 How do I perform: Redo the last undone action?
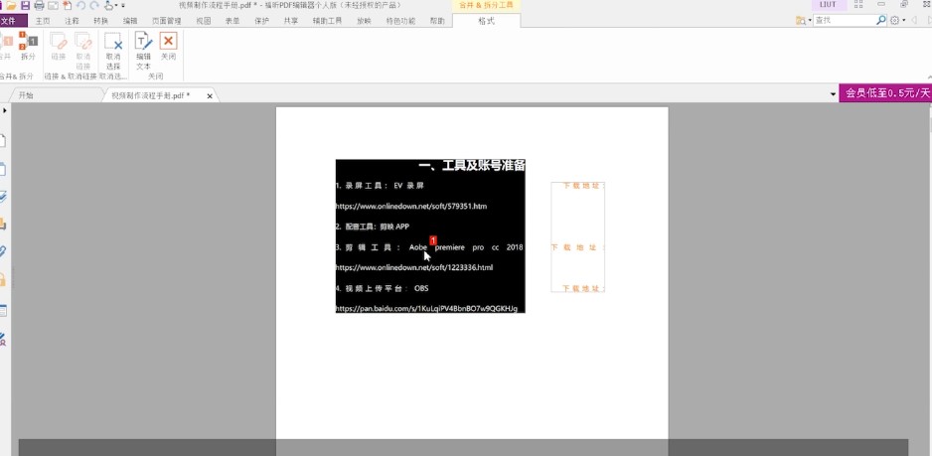click(x=94, y=5)
